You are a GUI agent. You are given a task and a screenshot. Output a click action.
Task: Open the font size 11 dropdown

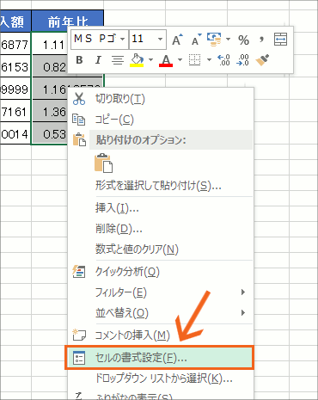[161, 39]
